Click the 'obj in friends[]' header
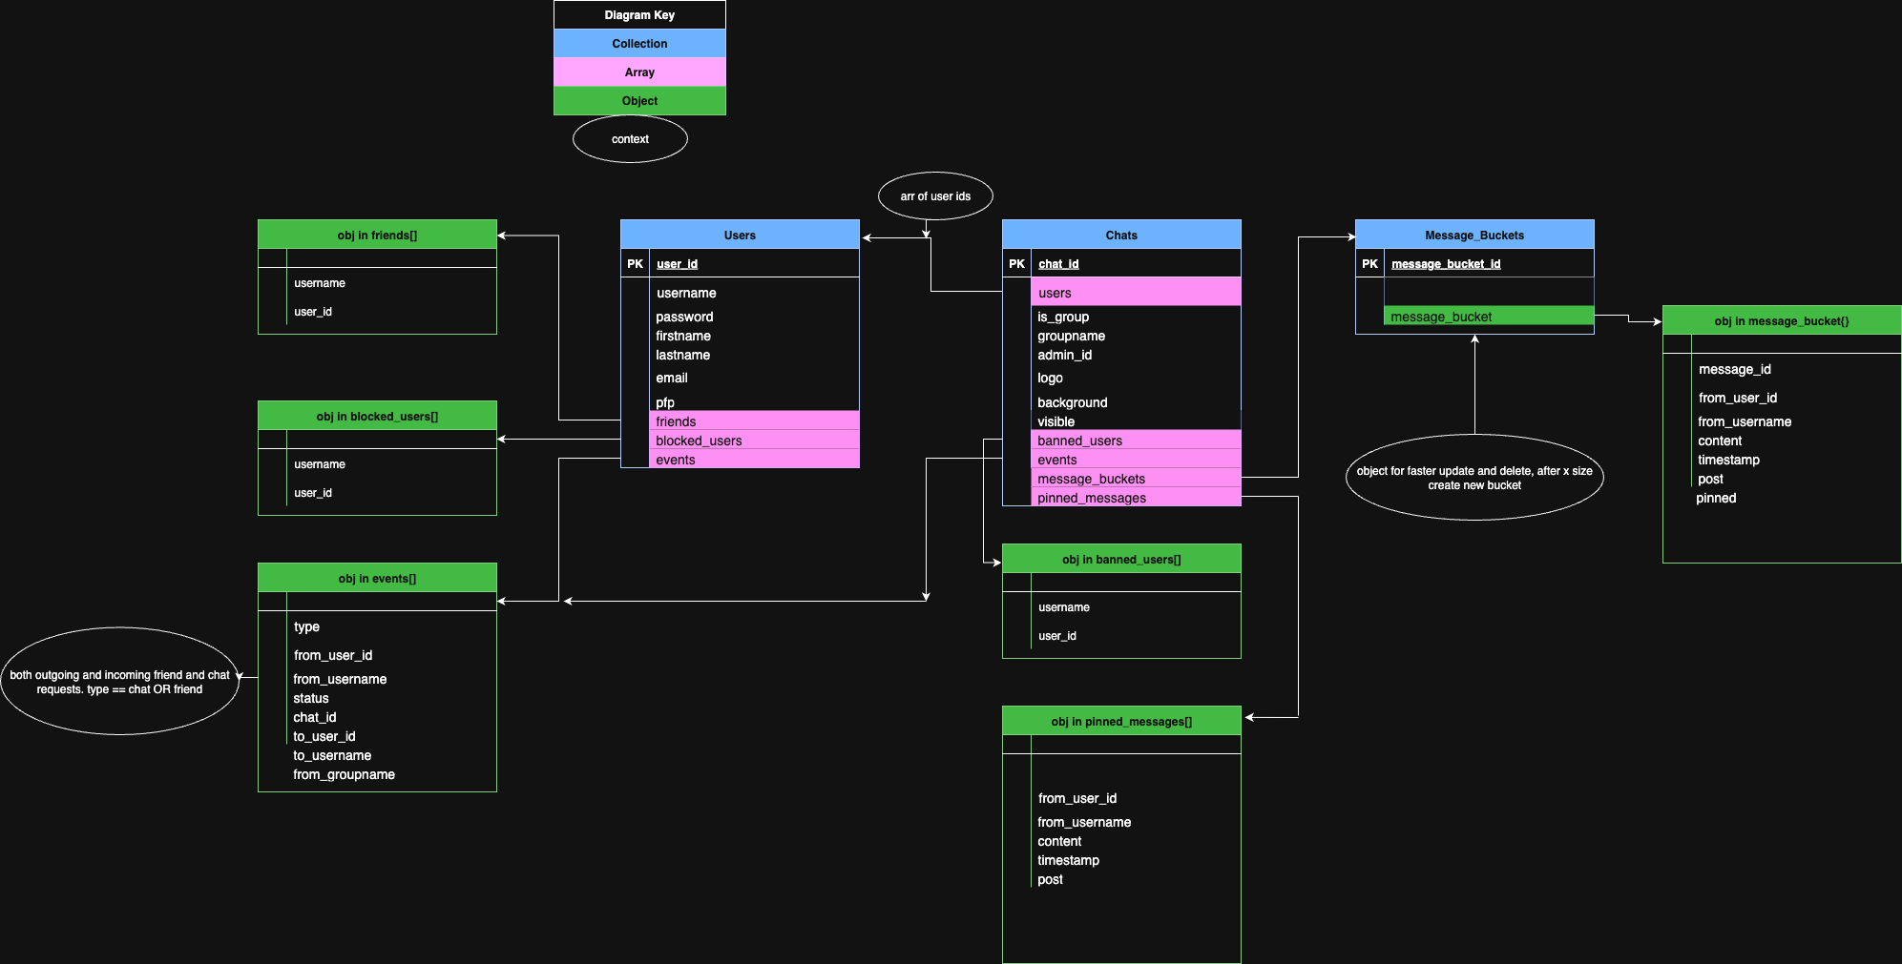 pyautogui.click(x=377, y=235)
